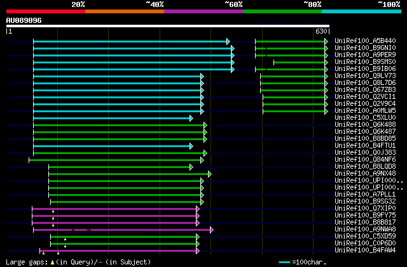Click the cyan ~100% identity legend segment
Screen dimensions: 407x267
click(362, 11)
